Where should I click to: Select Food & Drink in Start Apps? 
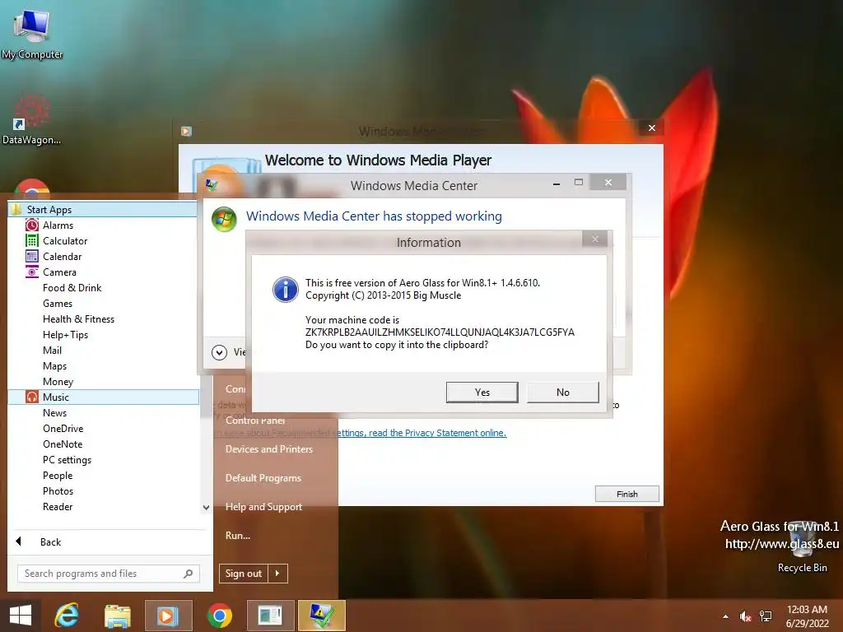pyautogui.click(x=72, y=287)
